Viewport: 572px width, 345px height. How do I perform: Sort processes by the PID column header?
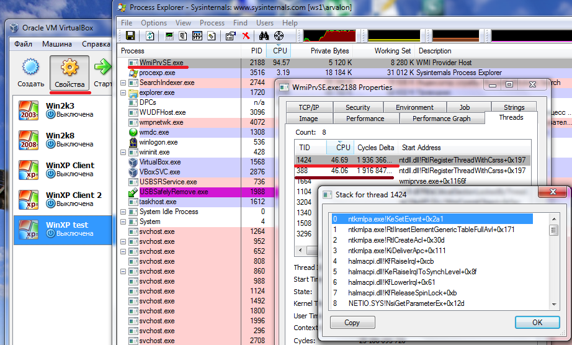tap(254, 51)
